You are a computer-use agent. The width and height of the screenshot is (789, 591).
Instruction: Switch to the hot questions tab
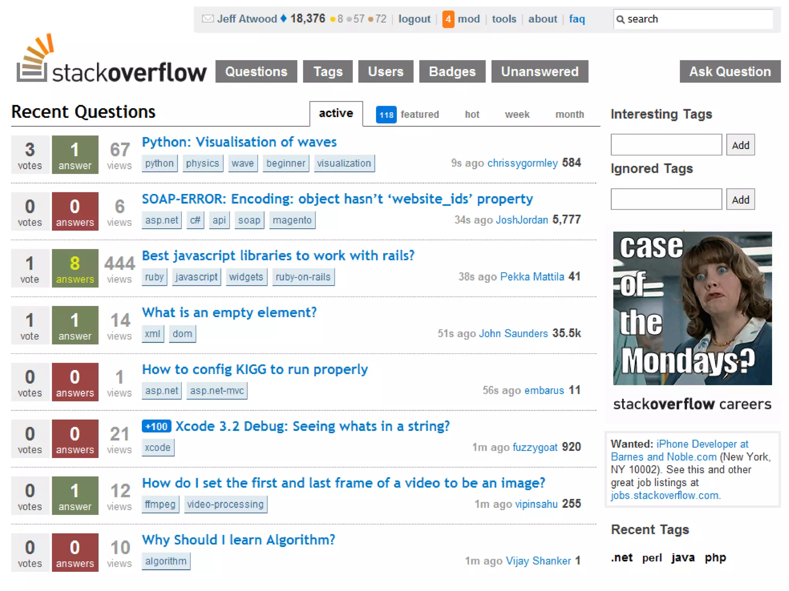click(x=472, y=115)
